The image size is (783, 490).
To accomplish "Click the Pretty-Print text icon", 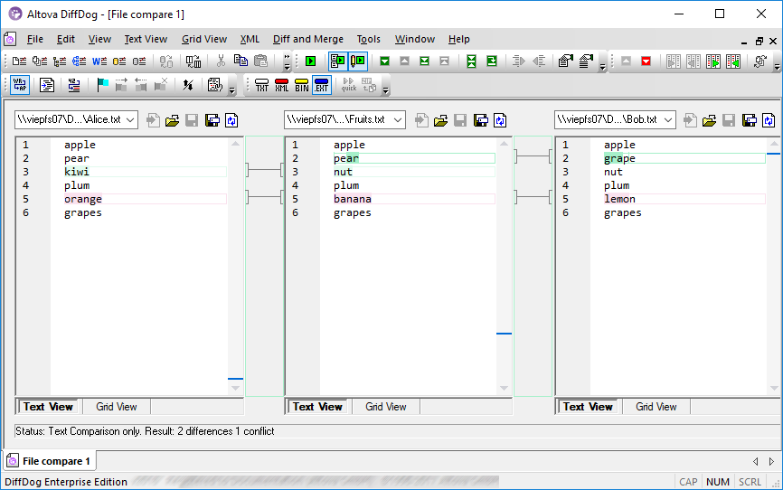I will (47, 85).
